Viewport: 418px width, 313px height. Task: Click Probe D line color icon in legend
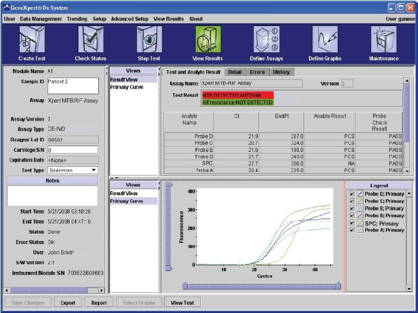(360, 194)
